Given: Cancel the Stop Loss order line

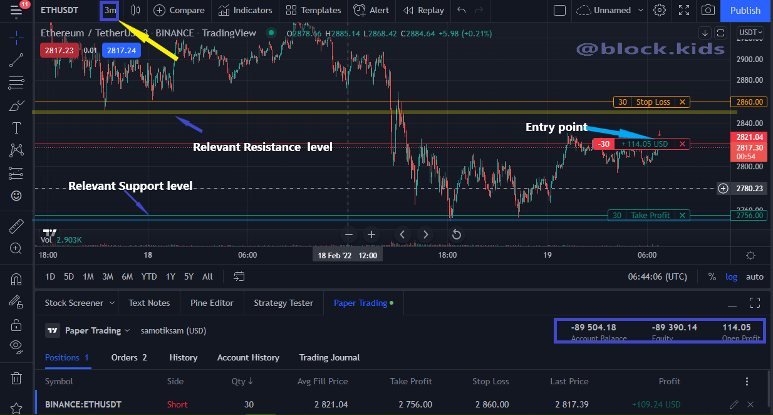Looking at the screenshot, I should tap(682, 102).
